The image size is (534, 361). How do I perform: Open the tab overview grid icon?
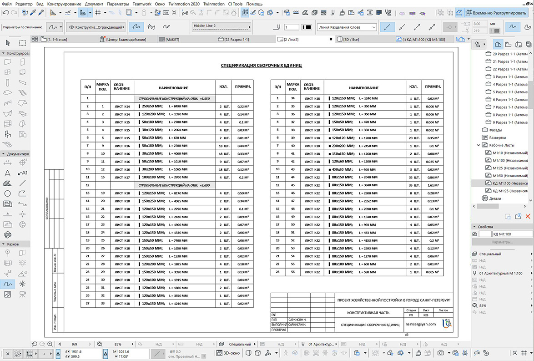(35, 39)
